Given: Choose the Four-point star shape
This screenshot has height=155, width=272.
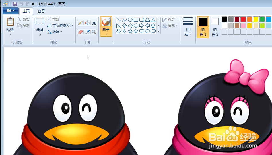Looking at the screenshot, I should click(x=124, y=31).
